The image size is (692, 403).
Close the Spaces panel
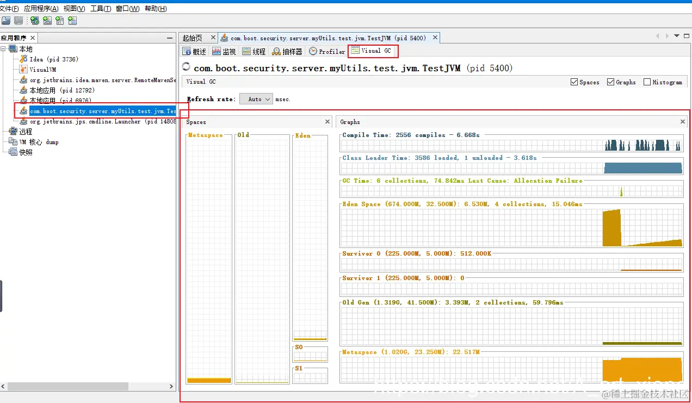click(328, 122)
